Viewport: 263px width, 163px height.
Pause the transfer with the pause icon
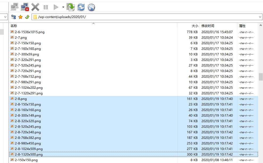click(x=46, y=7)
